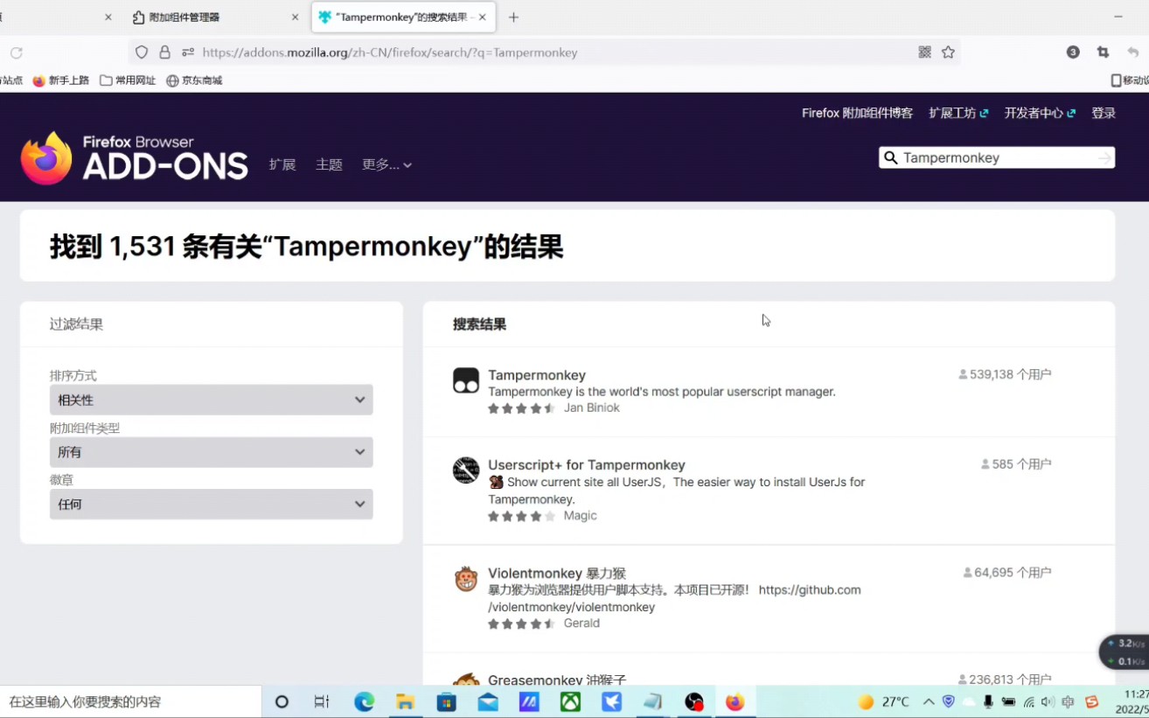Open the 开发者中心 external link
Image resolution: width=1149 pixels, height=718 pixels.
1040,113
